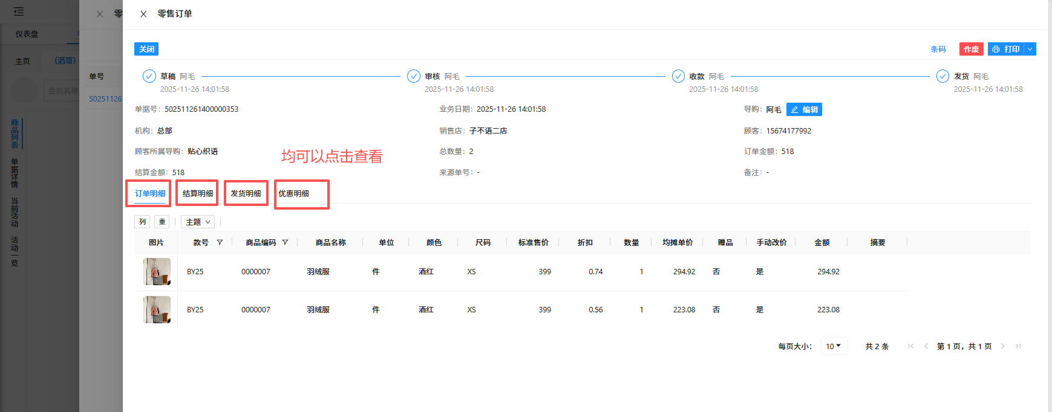Open the page size dropdown showing 10
The image size is (1052, 412).
834,346
